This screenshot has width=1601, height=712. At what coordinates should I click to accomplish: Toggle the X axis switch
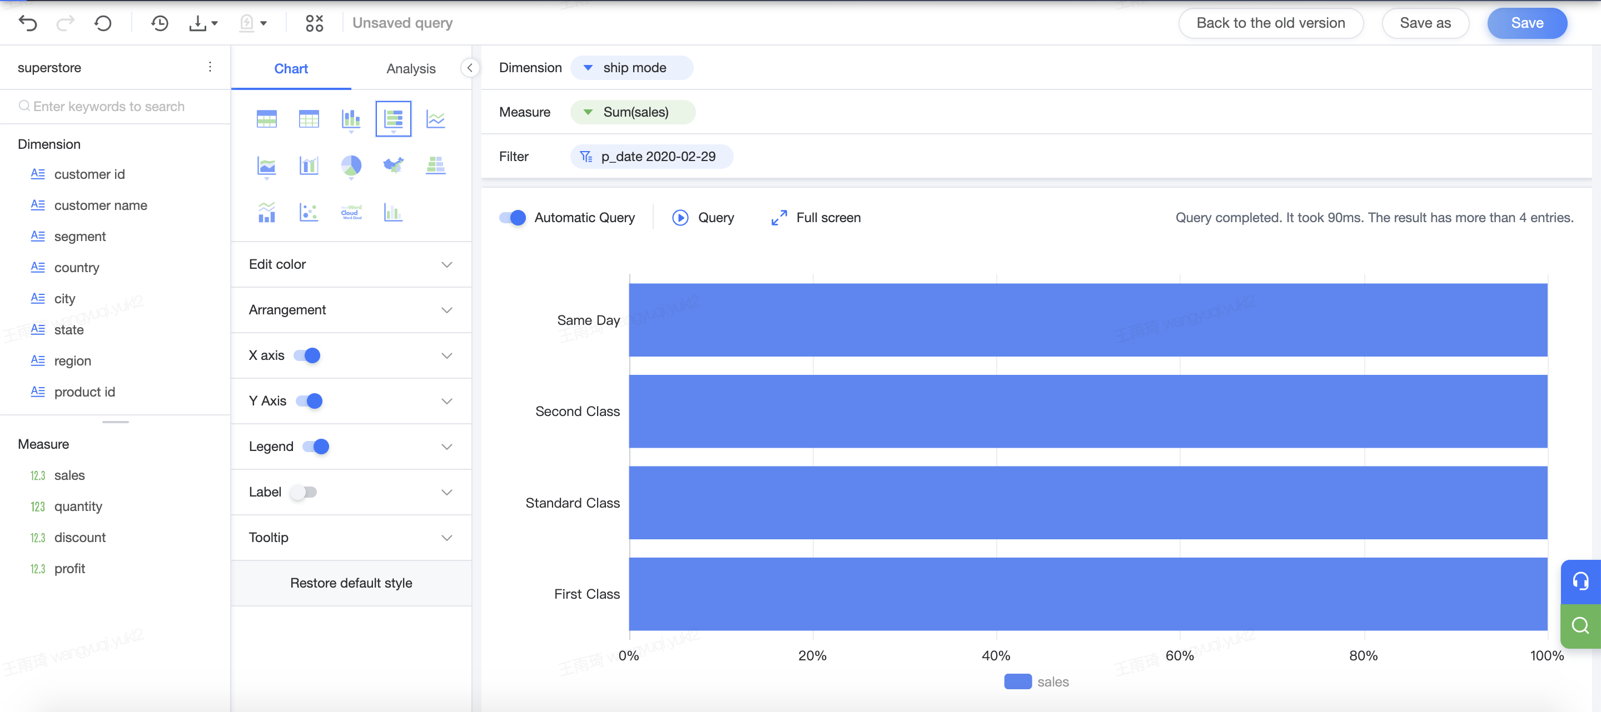tap(307, 355)
